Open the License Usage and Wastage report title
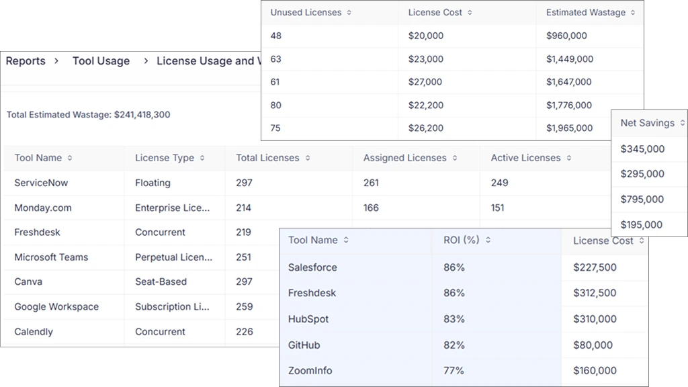688x387 pixels. click(208, 60)
